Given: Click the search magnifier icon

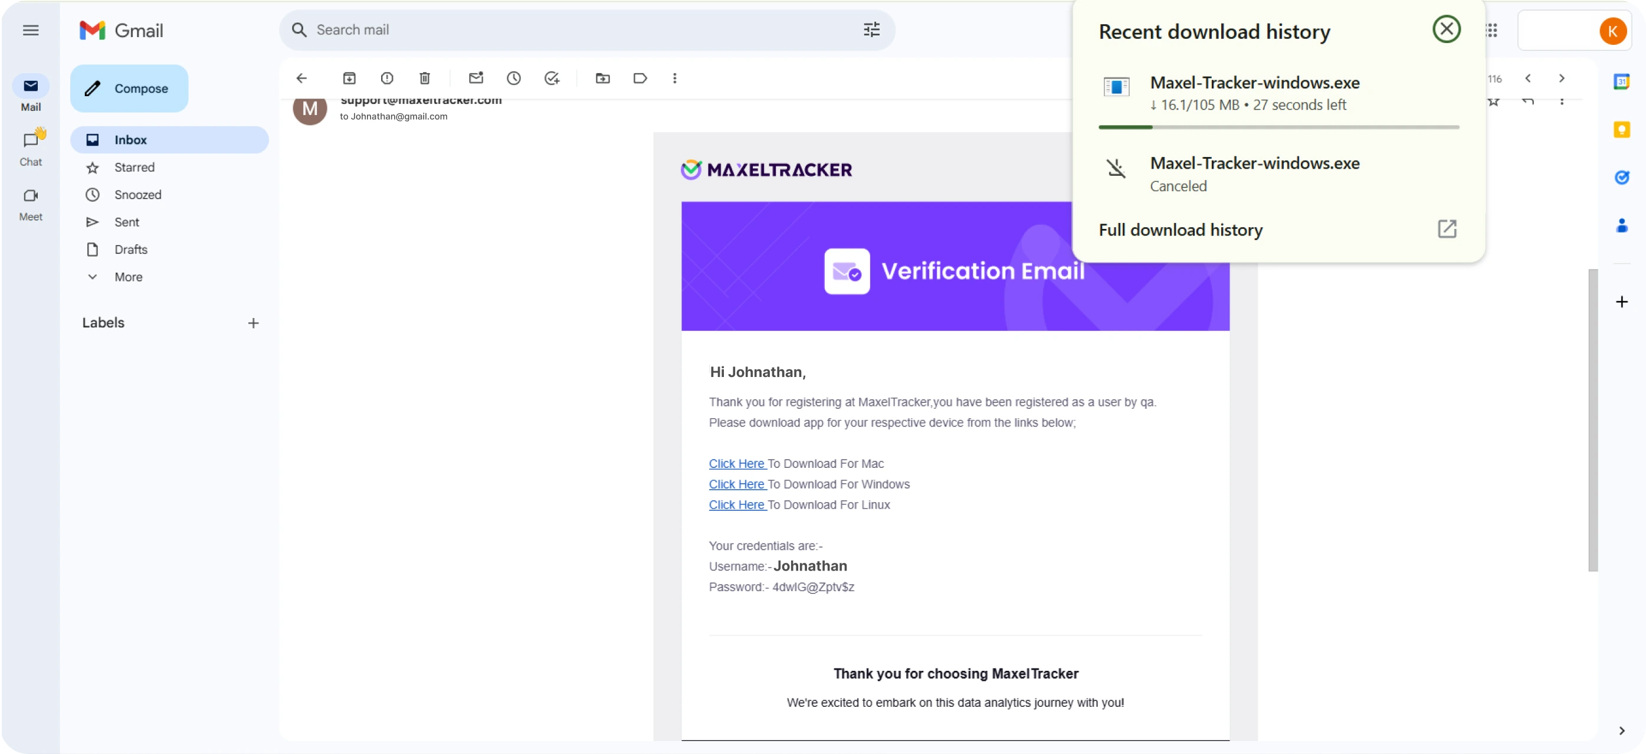Looking at the screenshot, I should [x=299, y=29].
